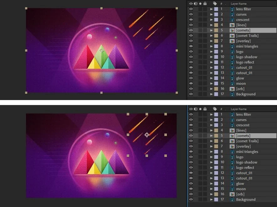Select the logo reflect layer in lower timeline
Image resolution: width=277 pixels, height=207 pixels.
click(245, 168)
